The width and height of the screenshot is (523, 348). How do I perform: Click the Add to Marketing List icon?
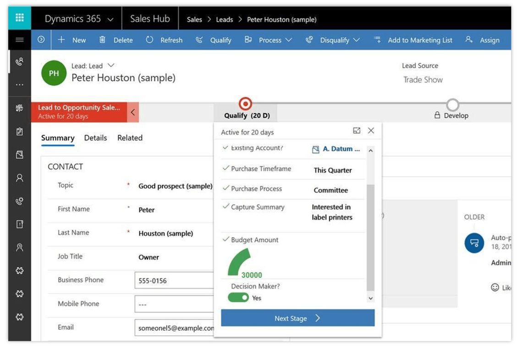coord(377,40)
